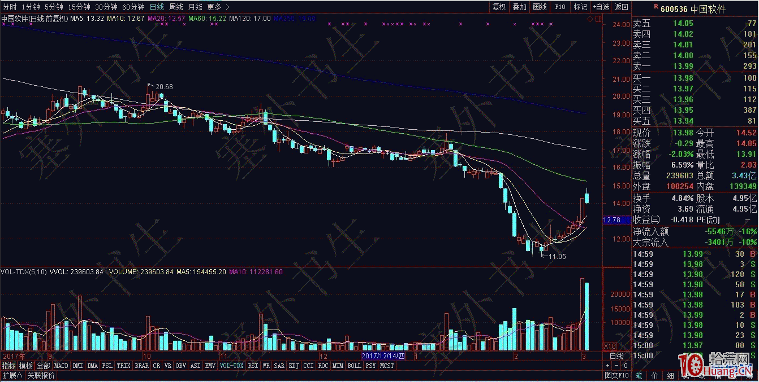Reset zoom with 0 button
The height and width of the screenshot is (382, 759).
click(x=626, y=366)
